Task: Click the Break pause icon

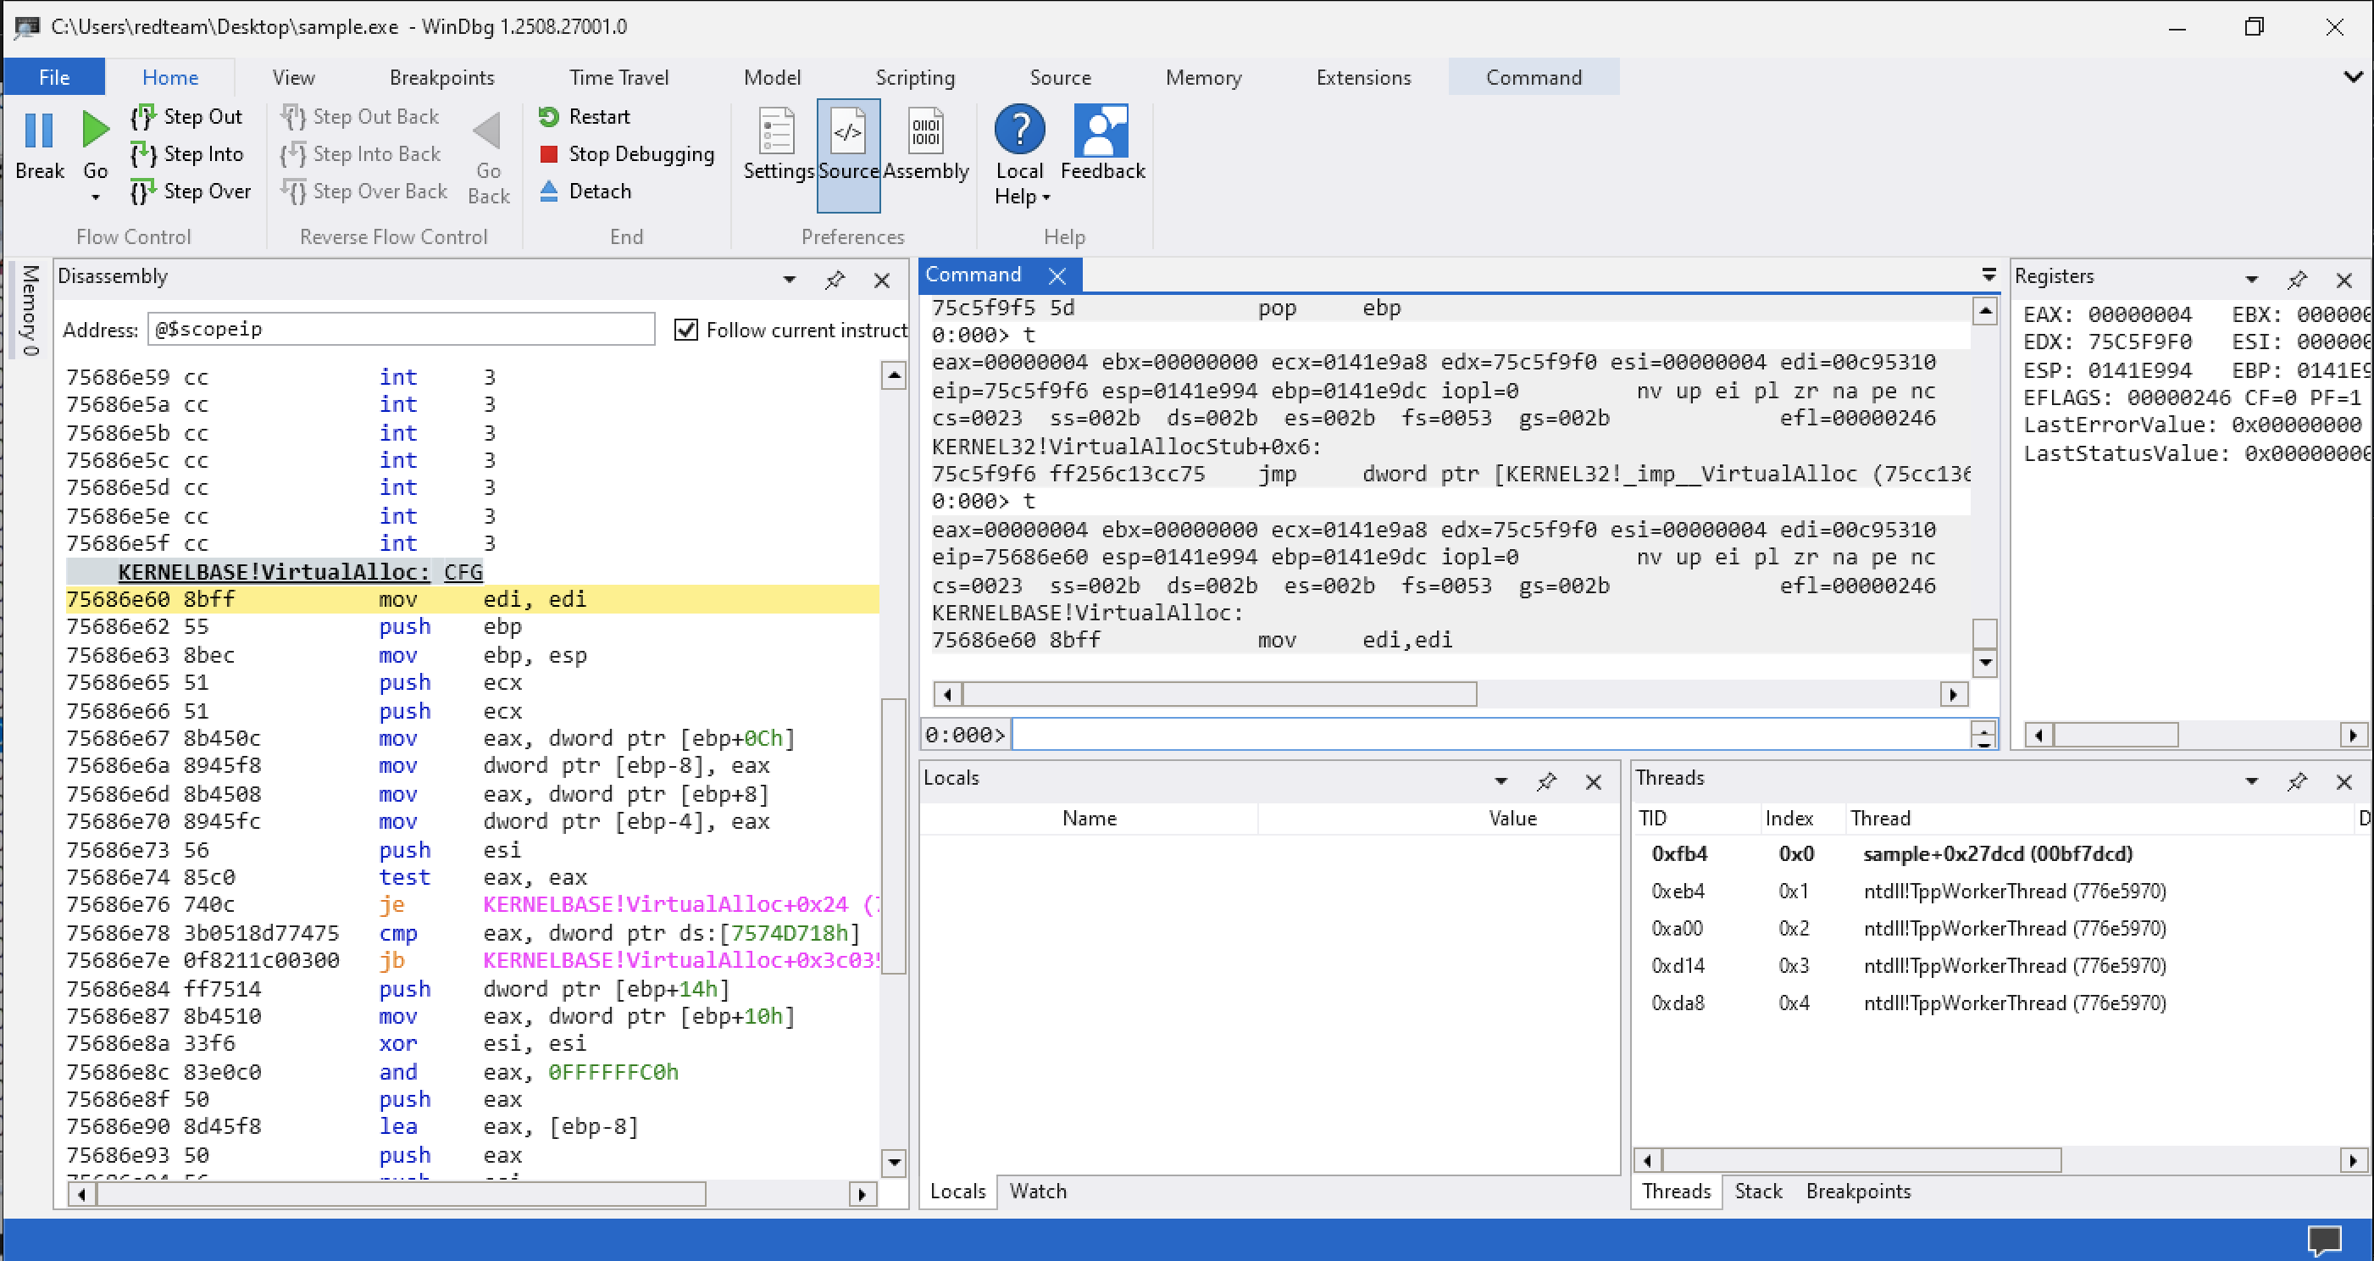Action: click(39, 130)
